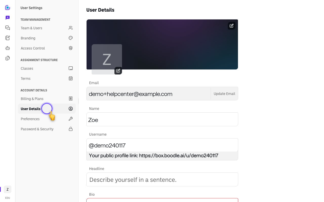Viewport: 324px width, 202px height.
Task: Open new chat icon in left rail
Action: click(8, 18)
